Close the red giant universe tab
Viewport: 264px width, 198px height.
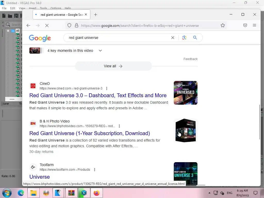86,14
